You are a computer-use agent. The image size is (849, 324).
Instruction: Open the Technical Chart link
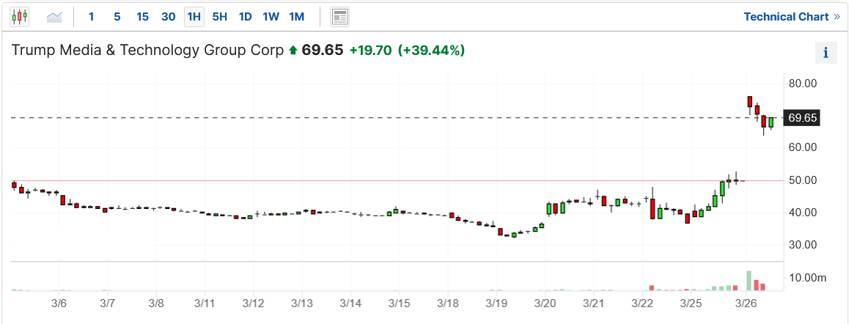coord(792,17)
